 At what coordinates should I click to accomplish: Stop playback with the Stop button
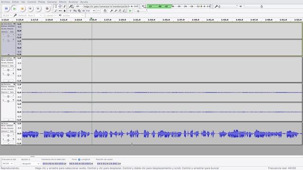point(22,8)
